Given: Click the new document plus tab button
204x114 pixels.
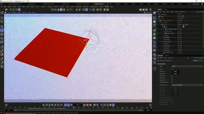Looking at the screenshot, I should 111,4.
